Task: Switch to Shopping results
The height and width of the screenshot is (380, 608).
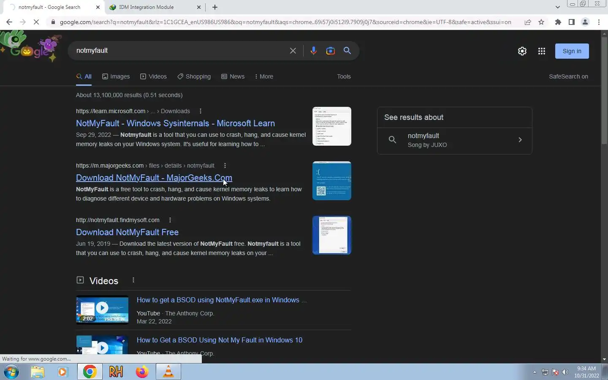Action: click(194, 76)
